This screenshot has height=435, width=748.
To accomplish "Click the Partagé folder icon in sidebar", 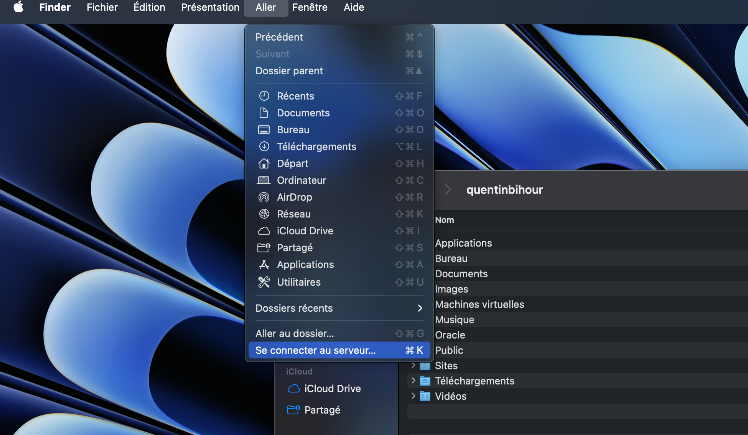I will 293,410.
